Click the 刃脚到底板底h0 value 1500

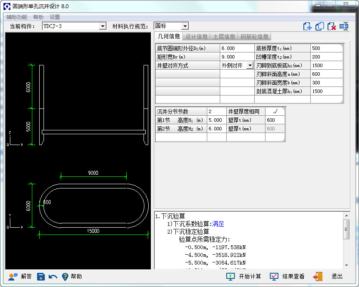pyautogui.click(x=326, y=65)
